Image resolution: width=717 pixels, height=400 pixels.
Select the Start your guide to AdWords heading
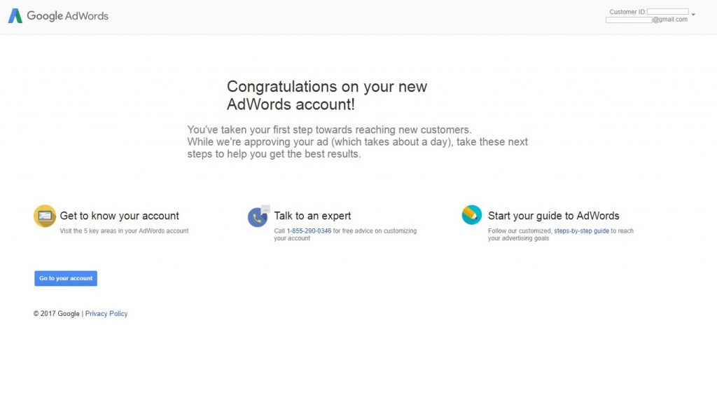point(553,216)
